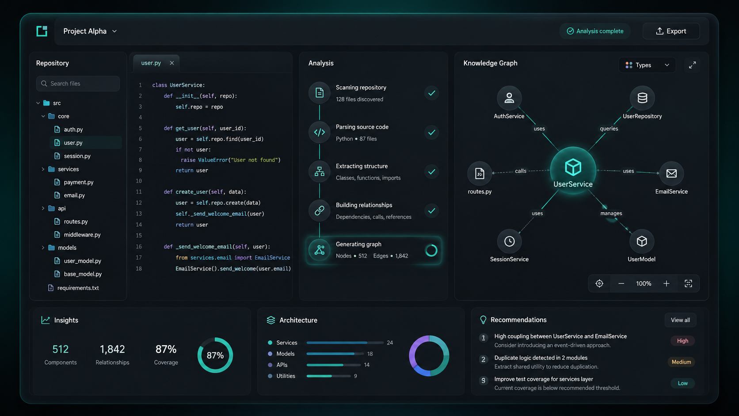
Task: Click the High priority badge
Action: click(682, 341)
